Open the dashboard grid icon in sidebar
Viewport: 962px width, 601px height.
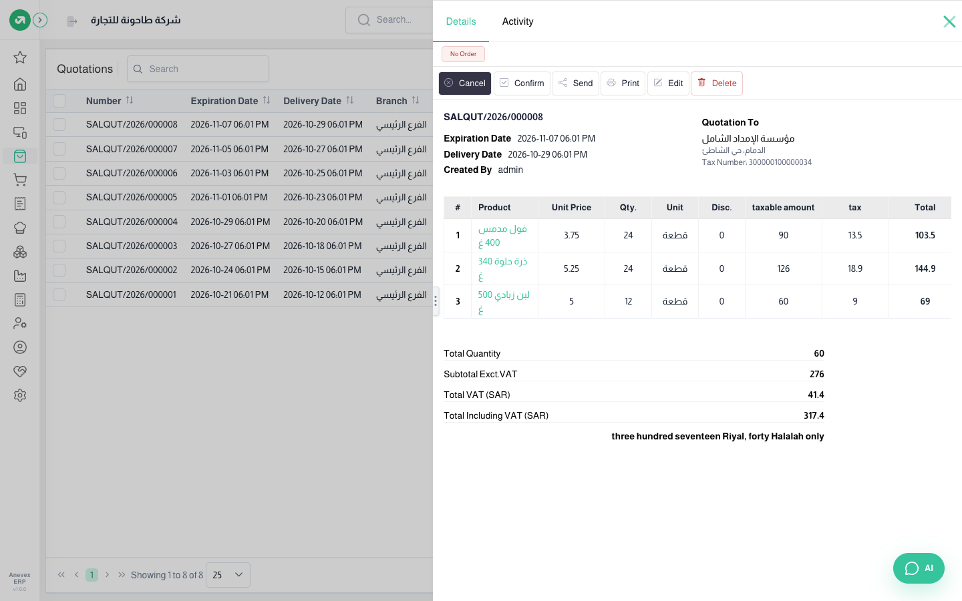coord(20,108)
